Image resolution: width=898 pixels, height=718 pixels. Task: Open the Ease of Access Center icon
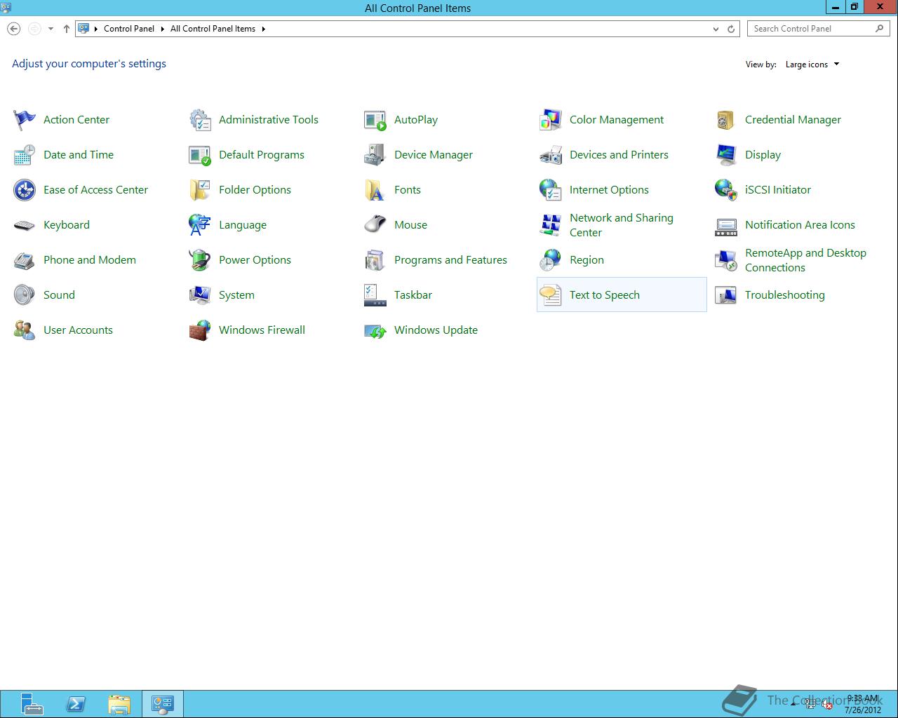click(25, 190)
